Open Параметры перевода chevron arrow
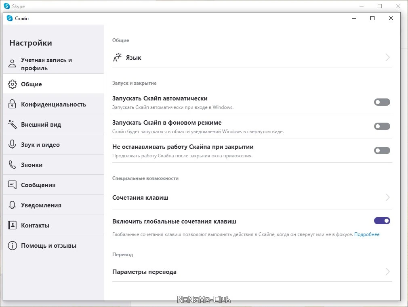 coord(387,271)
